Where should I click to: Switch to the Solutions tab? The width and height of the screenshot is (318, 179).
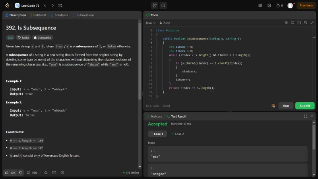[x=59, y=15]
